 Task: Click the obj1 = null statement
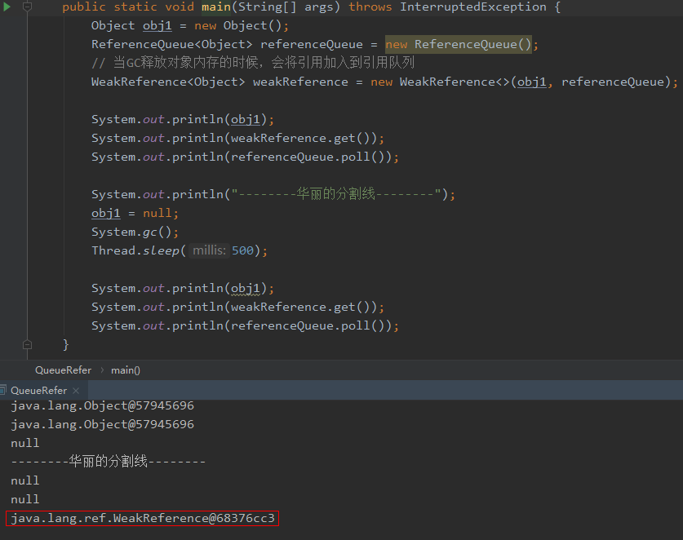[135, 214]
